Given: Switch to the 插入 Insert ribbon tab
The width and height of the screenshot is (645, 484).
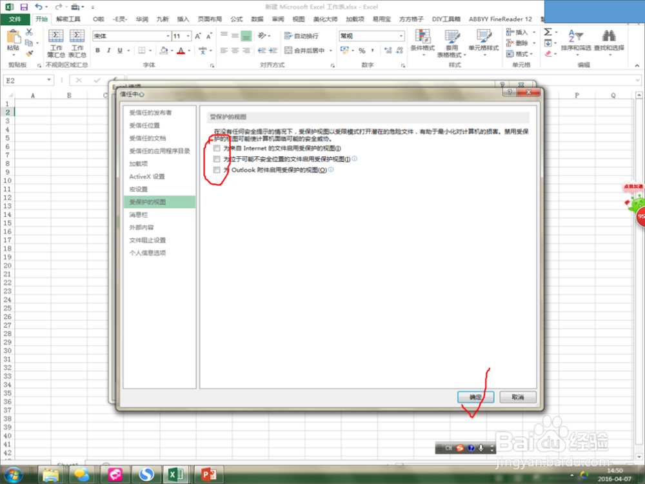Looking at the screenshot, I should tap(183, 19).
